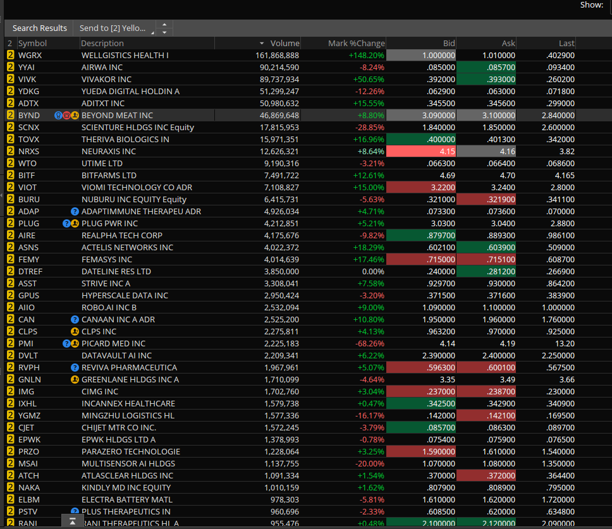
Task: Click the Ask value 3.49 for GNLN
Action: (x=506, y=380)
